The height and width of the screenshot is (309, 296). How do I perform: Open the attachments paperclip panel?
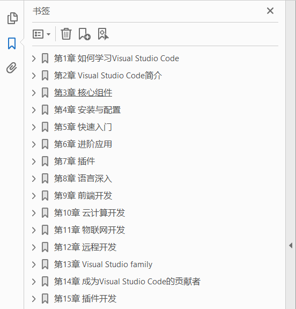coord(12,68)
